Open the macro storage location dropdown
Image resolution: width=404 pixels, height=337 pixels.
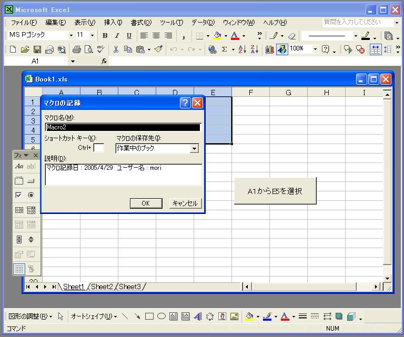(194, 149)
